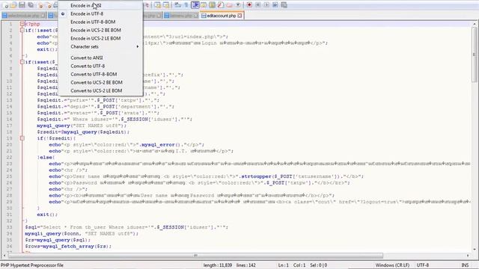Click the vertical scrollbar up arrow
Viewport: 479px width, 269px height.
point(474,24)
